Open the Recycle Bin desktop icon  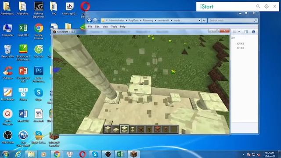pos(7,51)
